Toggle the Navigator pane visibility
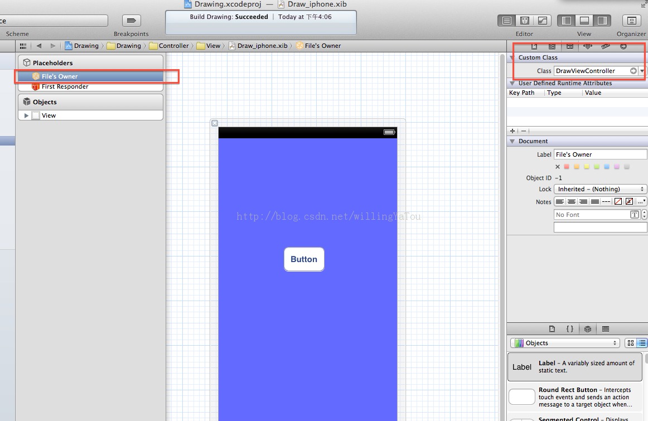Screen dimensions: 648x421 click(x=567, y=21)
